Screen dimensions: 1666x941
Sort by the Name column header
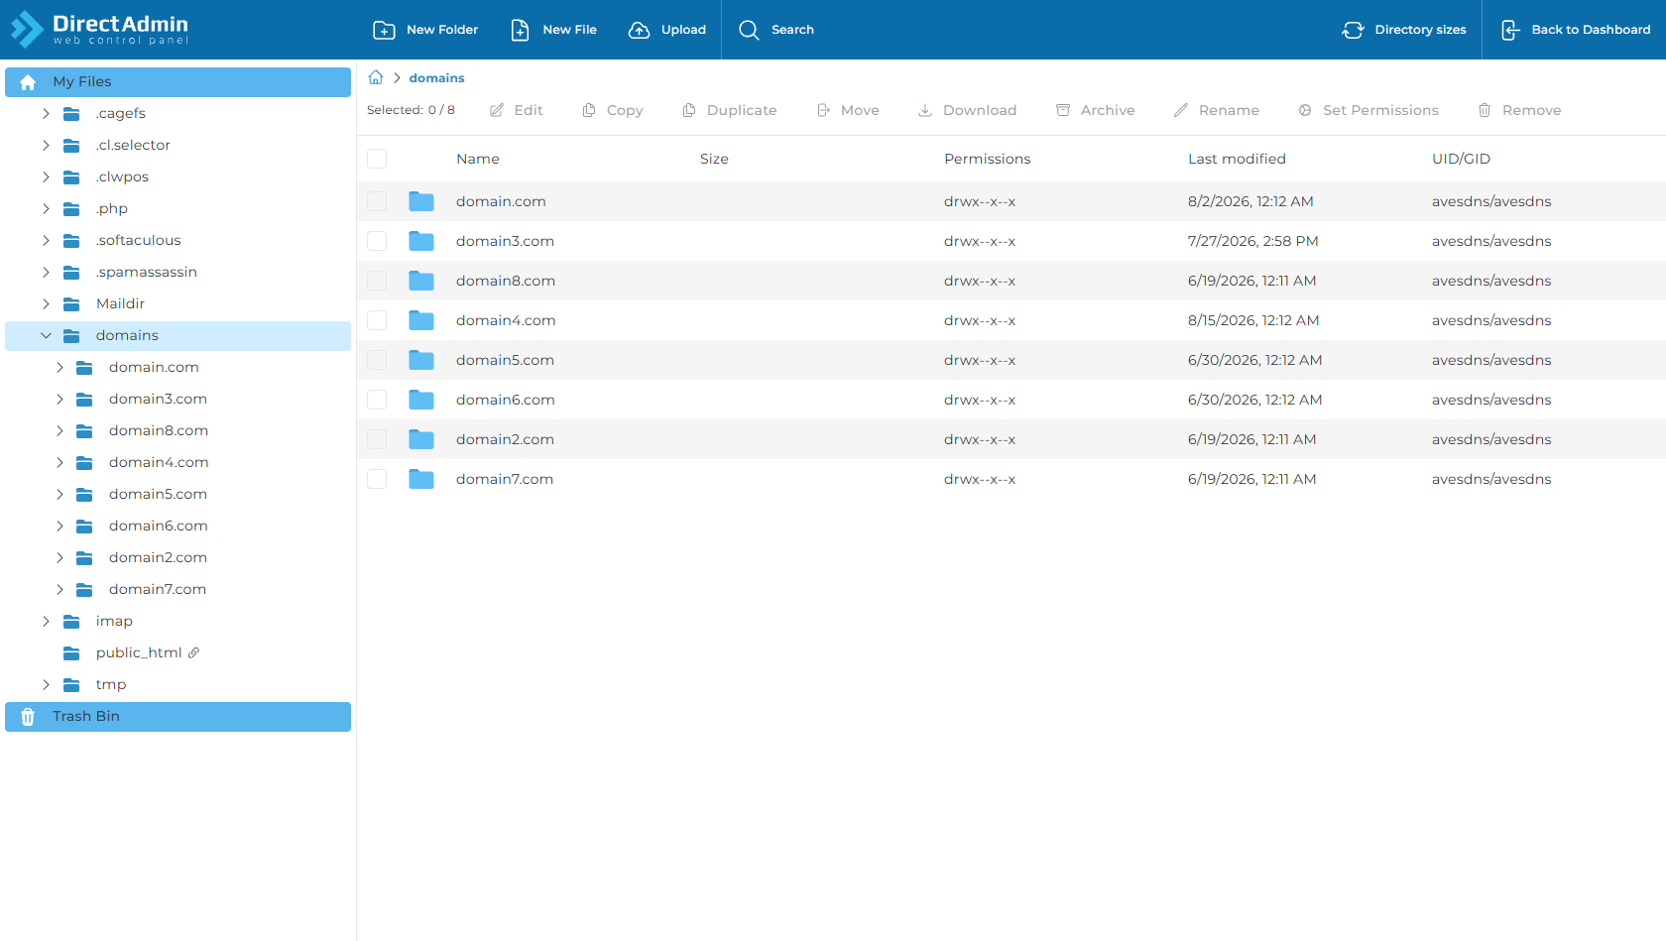coord(478,159)
